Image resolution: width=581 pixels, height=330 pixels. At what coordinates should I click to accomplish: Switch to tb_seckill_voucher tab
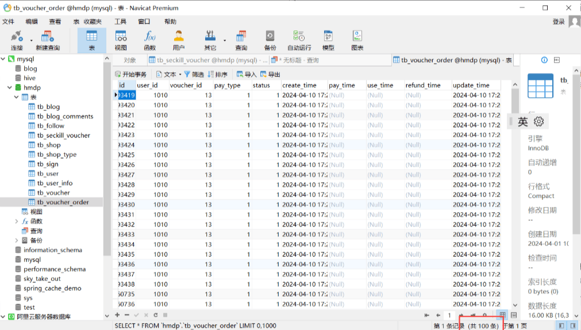[x=207, y=60]
